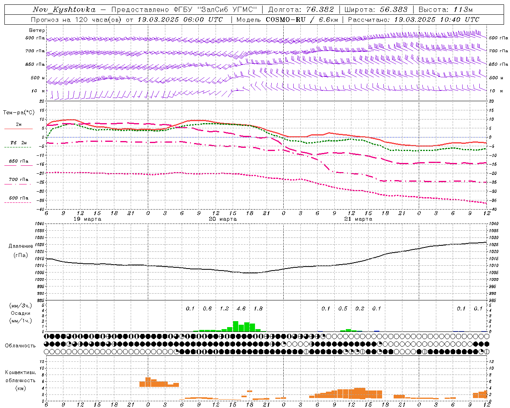This screenshot has height=408, width=510.
Task: Click the precipitation total value '0.6'
Action: 208,308
